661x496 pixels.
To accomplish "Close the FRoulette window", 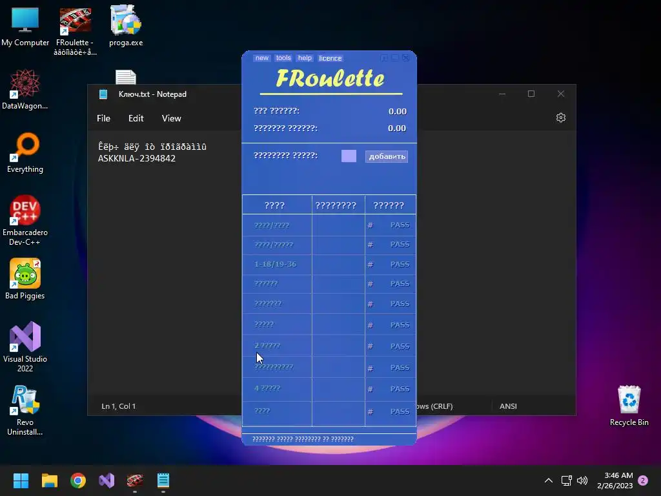I will (x=405, y=57).
